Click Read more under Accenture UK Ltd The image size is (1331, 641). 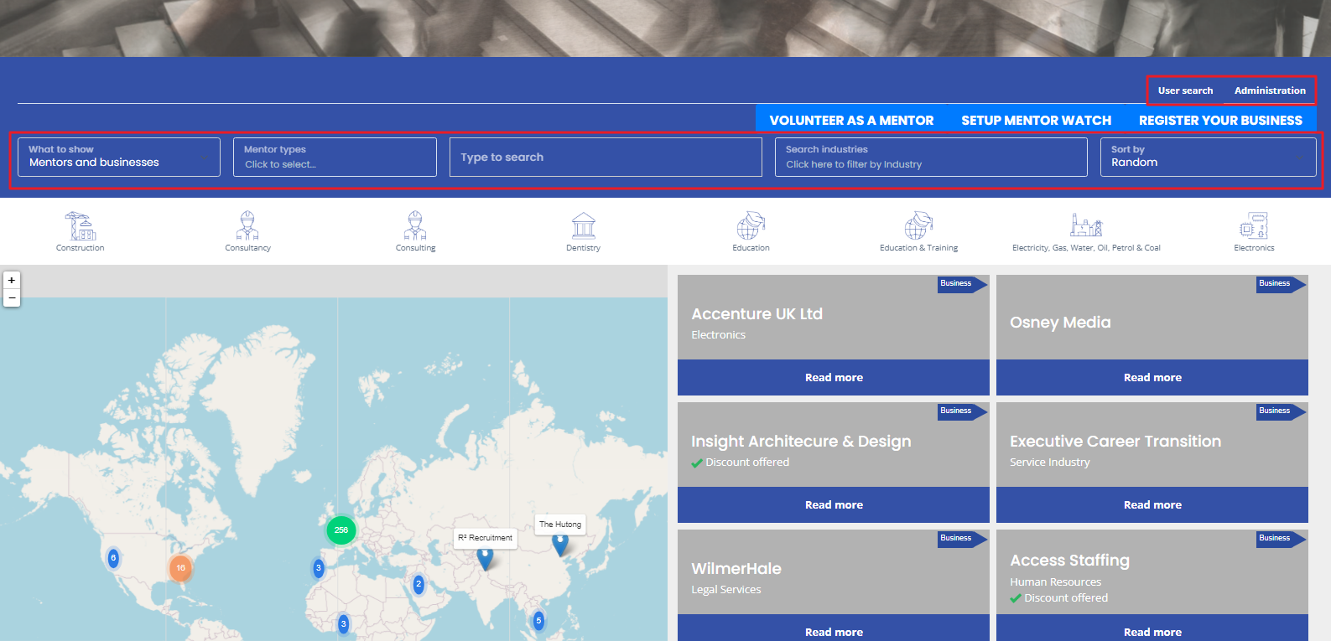(834, 378)
